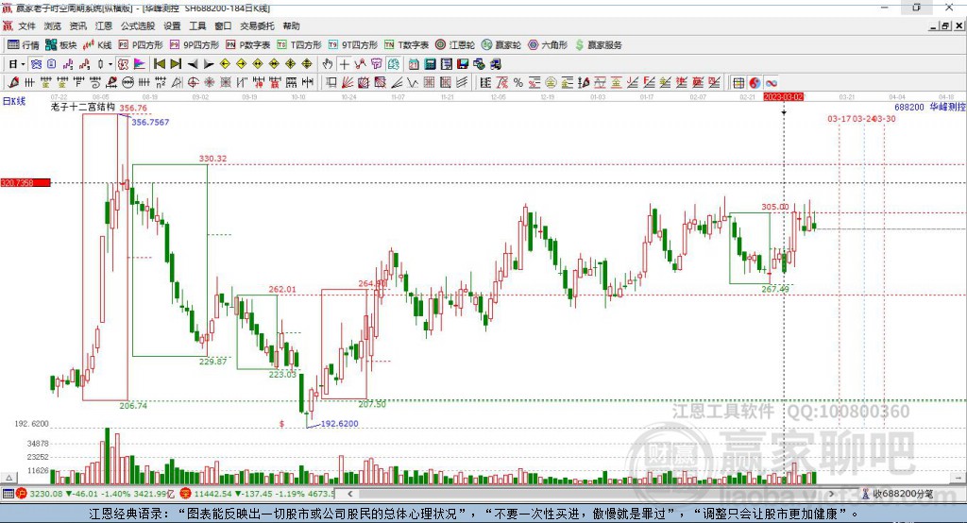The image size is (967, 523).
Task: Select the hand pan tool
Action: point(327,64)
